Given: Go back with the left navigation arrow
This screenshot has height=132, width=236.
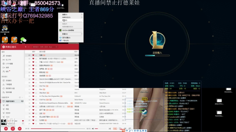Looking at the screenshot, I should (x=26, y=47).
